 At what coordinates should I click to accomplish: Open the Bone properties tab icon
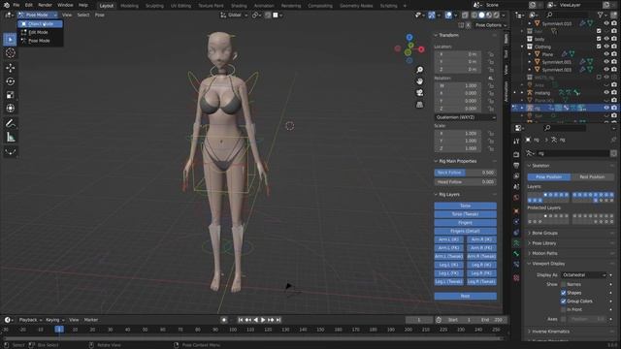pyautogui.click(x=516, y=254)
